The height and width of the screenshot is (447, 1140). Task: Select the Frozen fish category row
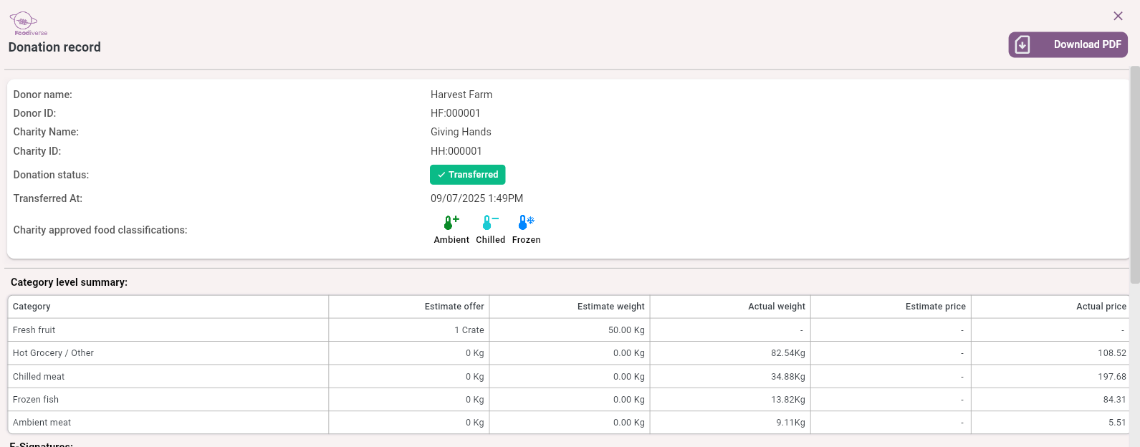(36, 400)
